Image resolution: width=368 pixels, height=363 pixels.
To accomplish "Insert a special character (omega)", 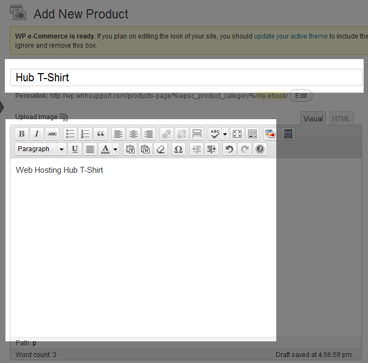I will (179, 149).
